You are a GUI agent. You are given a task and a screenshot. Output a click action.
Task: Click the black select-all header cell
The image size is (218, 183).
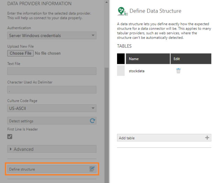(x=121, y=59)
